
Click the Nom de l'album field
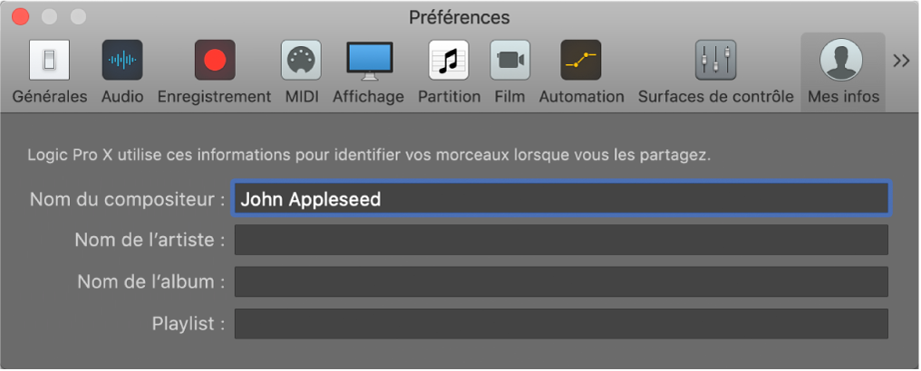point(561,281)
